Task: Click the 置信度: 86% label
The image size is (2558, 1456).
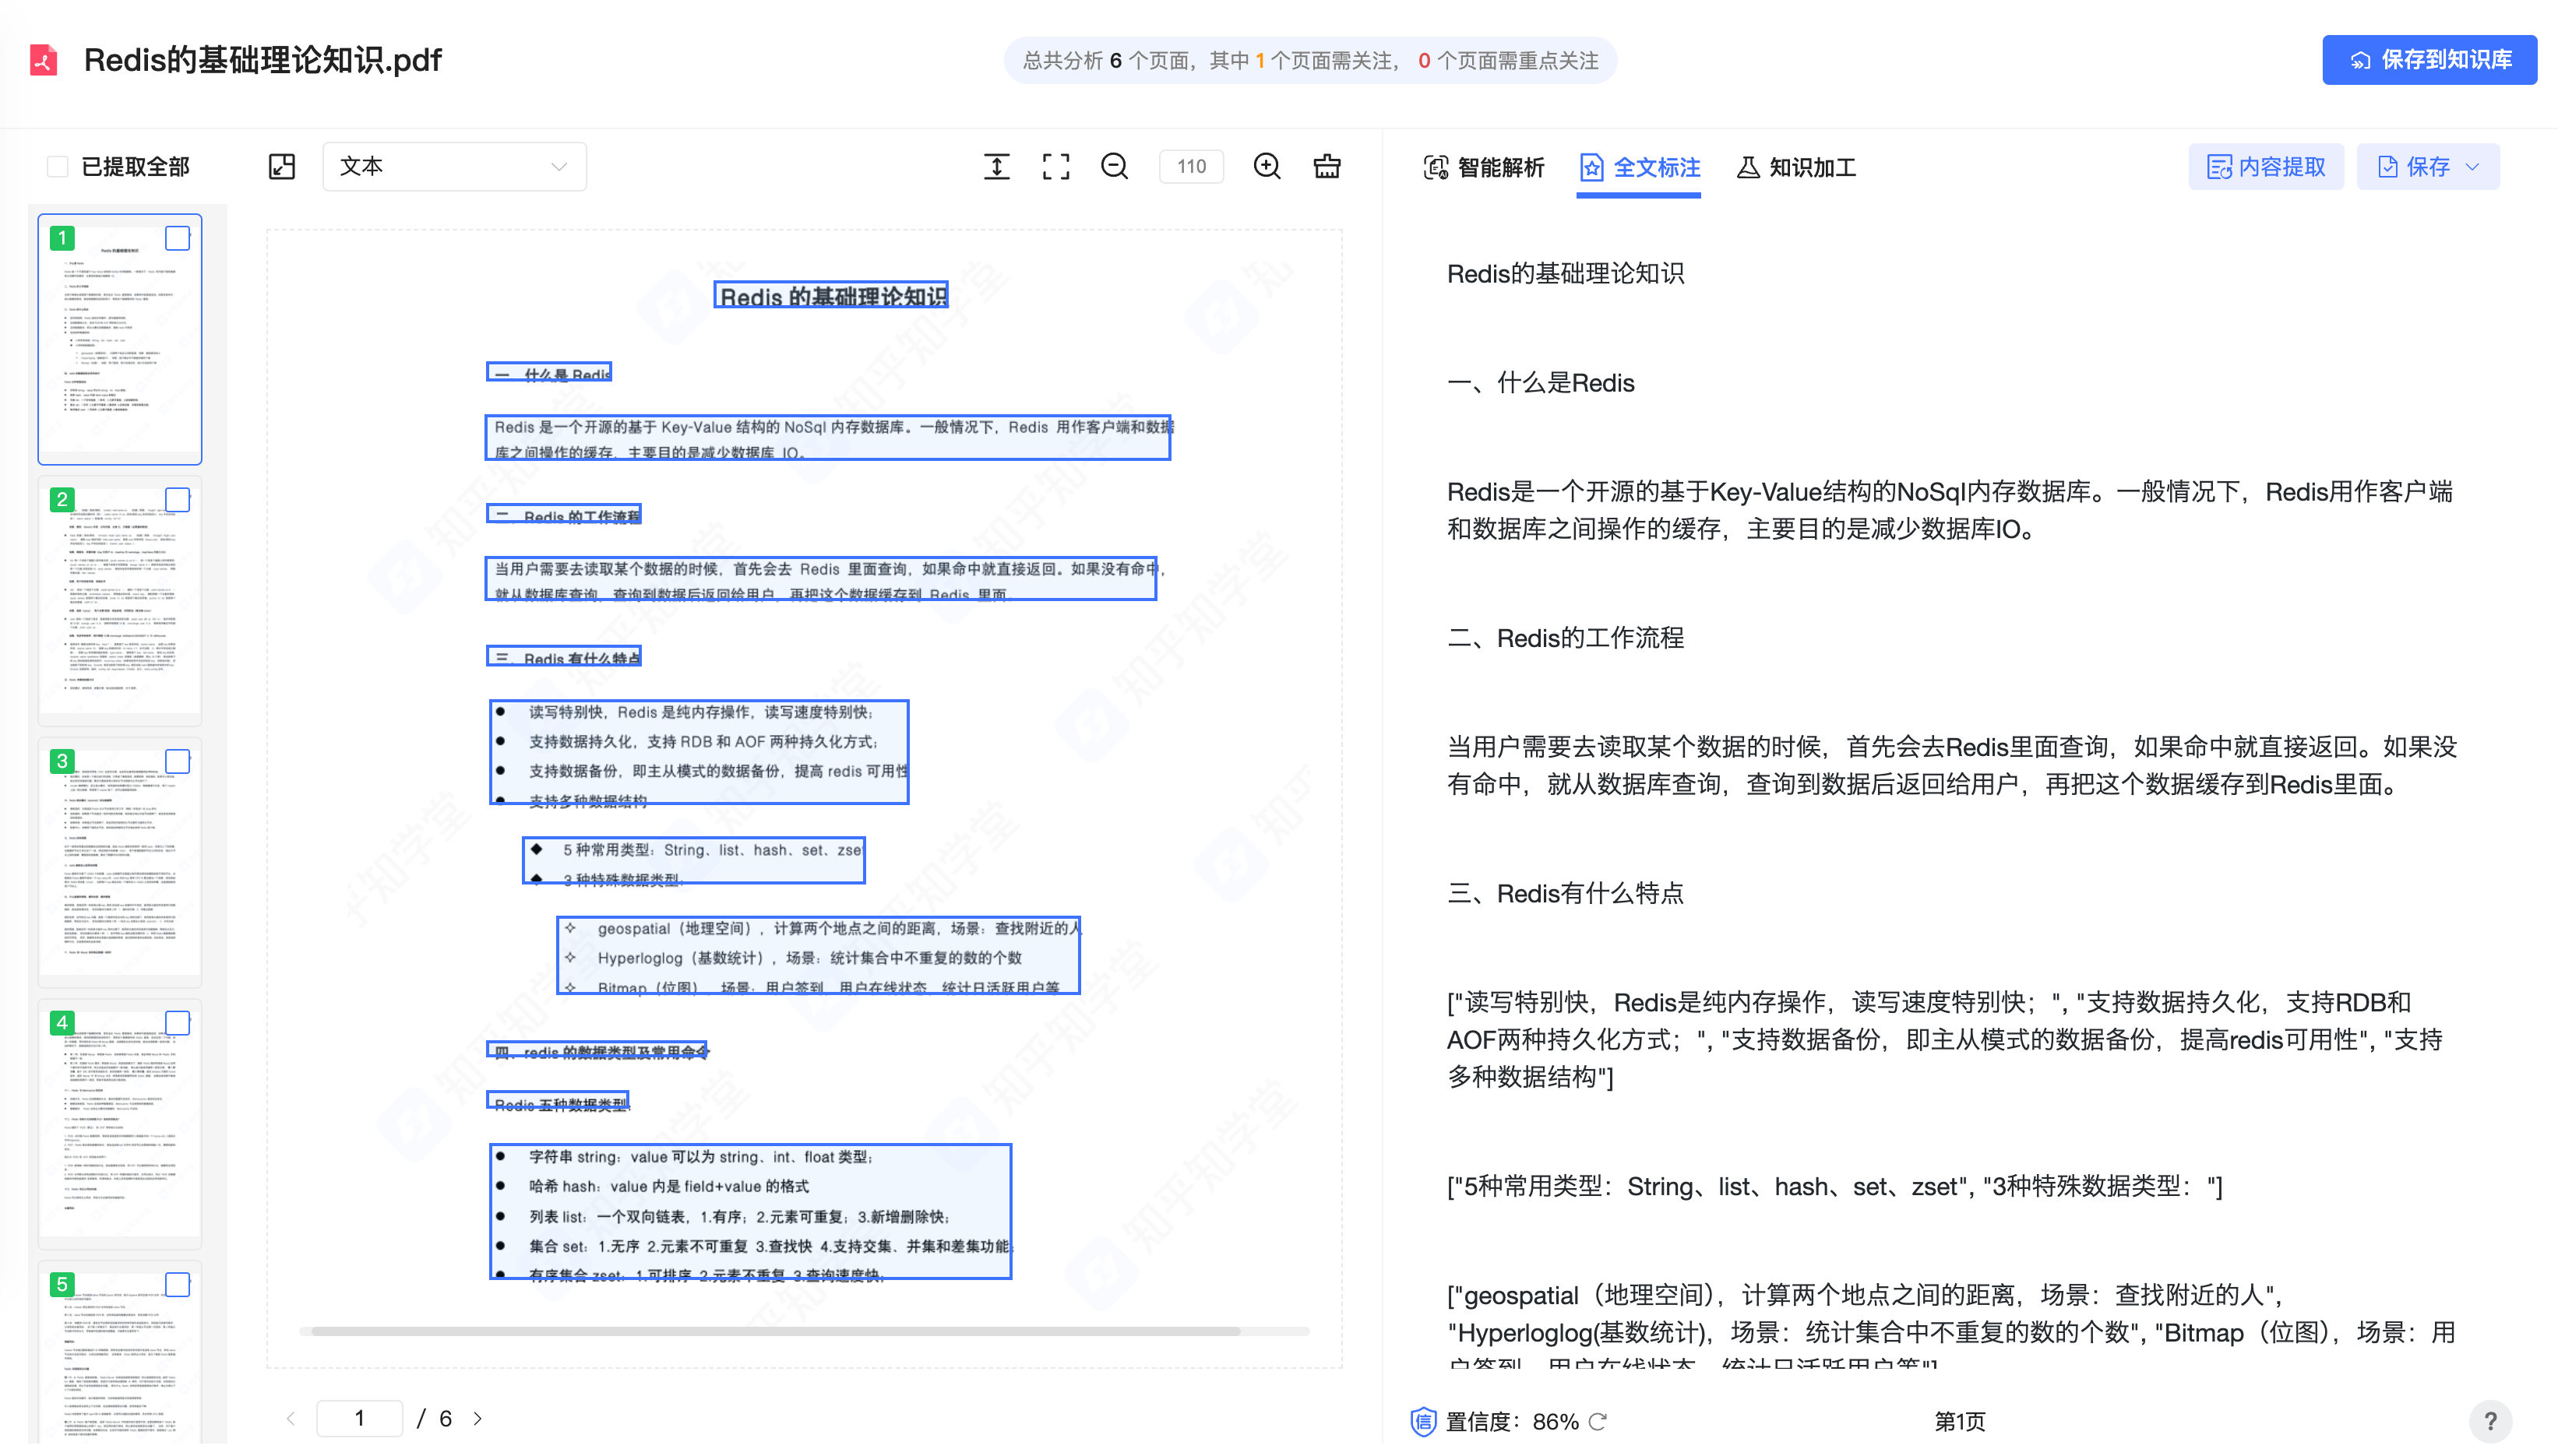Action: pyautogui.click(x=1512, y=1421)
